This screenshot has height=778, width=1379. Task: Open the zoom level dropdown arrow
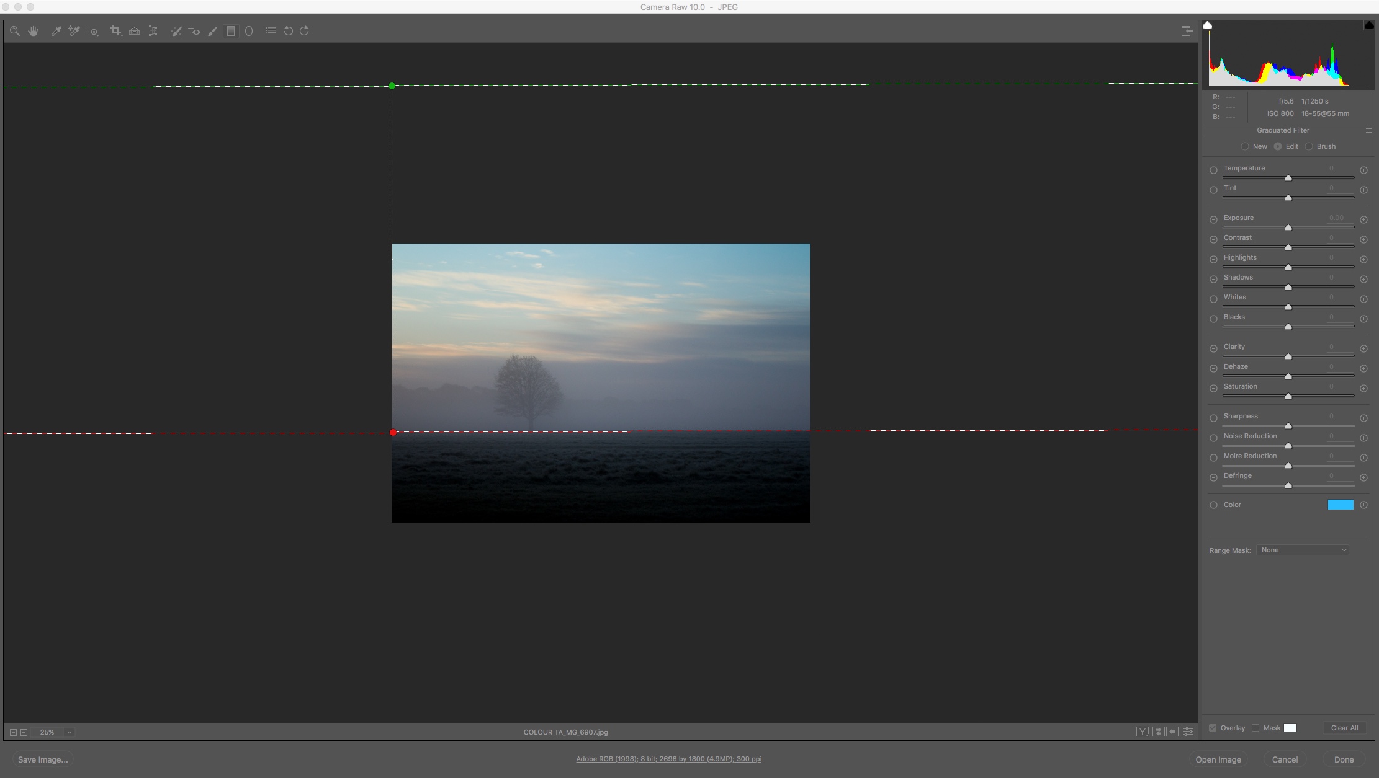pos(70,732)
